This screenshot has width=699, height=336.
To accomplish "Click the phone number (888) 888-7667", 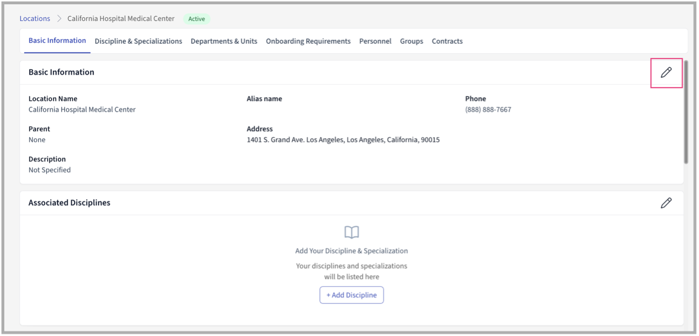I will coord(488,110).
